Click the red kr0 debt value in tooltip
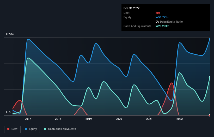 [x=158, y=13]
